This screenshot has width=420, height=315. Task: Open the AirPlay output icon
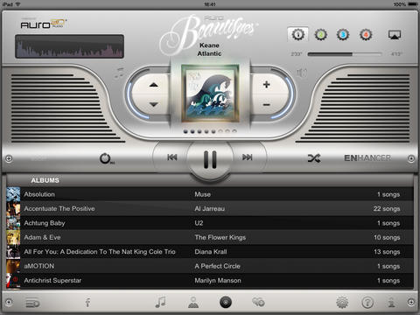395,35
